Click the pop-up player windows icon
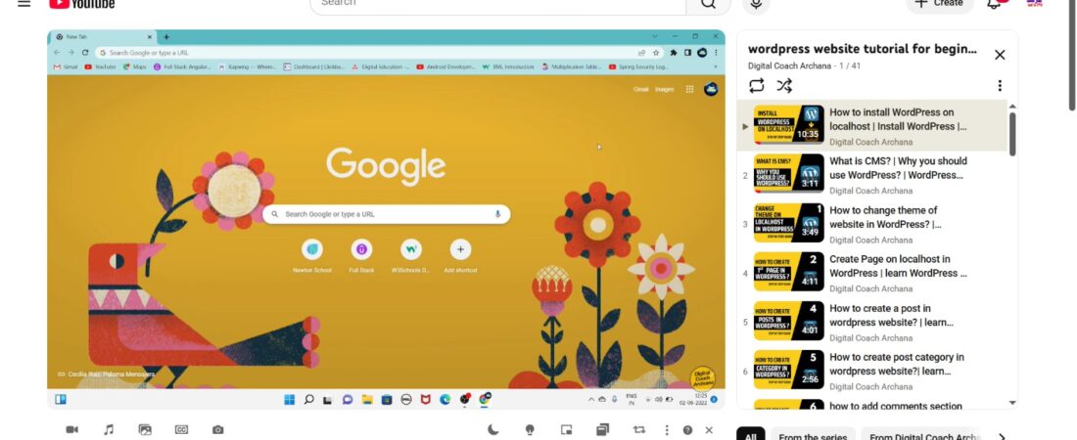 pos(603,429)
